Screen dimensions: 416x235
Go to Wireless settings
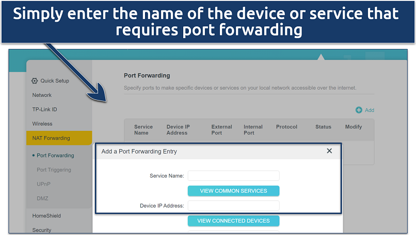(x=42, y=124)
